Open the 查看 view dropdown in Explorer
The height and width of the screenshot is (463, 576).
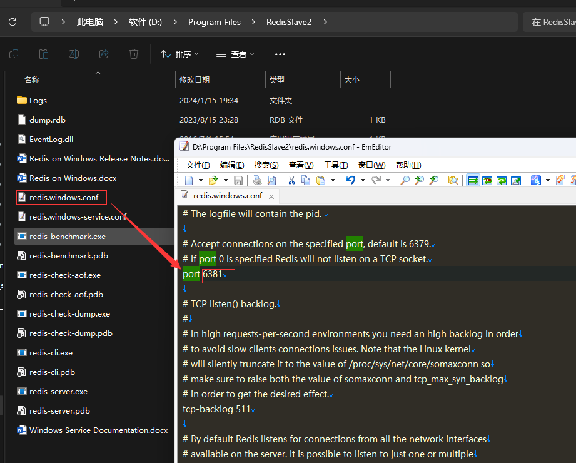click(235, 54)
